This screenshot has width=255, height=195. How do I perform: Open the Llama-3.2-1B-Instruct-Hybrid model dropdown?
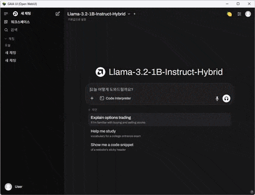pyautogui.click(x=99, y=14)
